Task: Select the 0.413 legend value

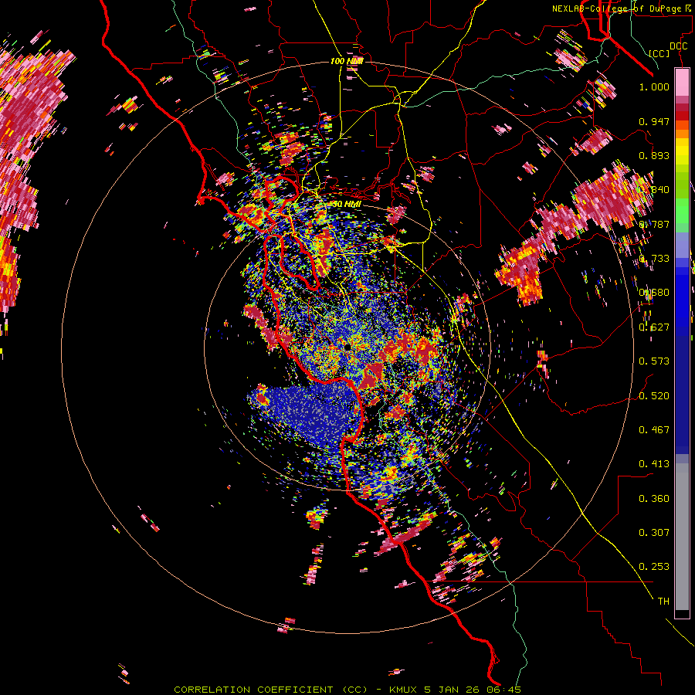Action: 654,464
